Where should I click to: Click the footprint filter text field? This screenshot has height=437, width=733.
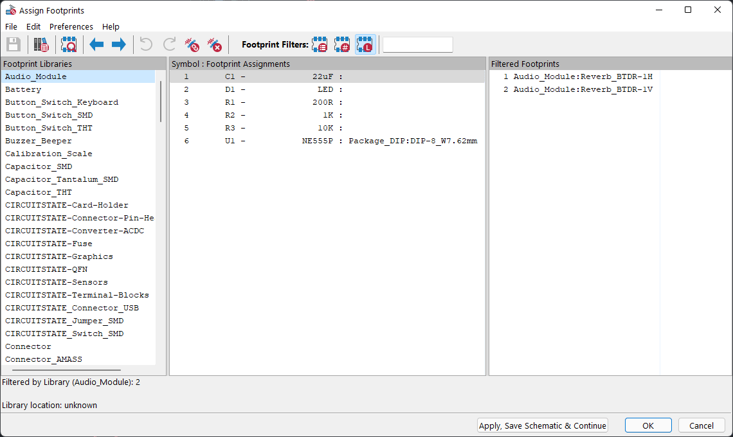(x=417, y=45)
